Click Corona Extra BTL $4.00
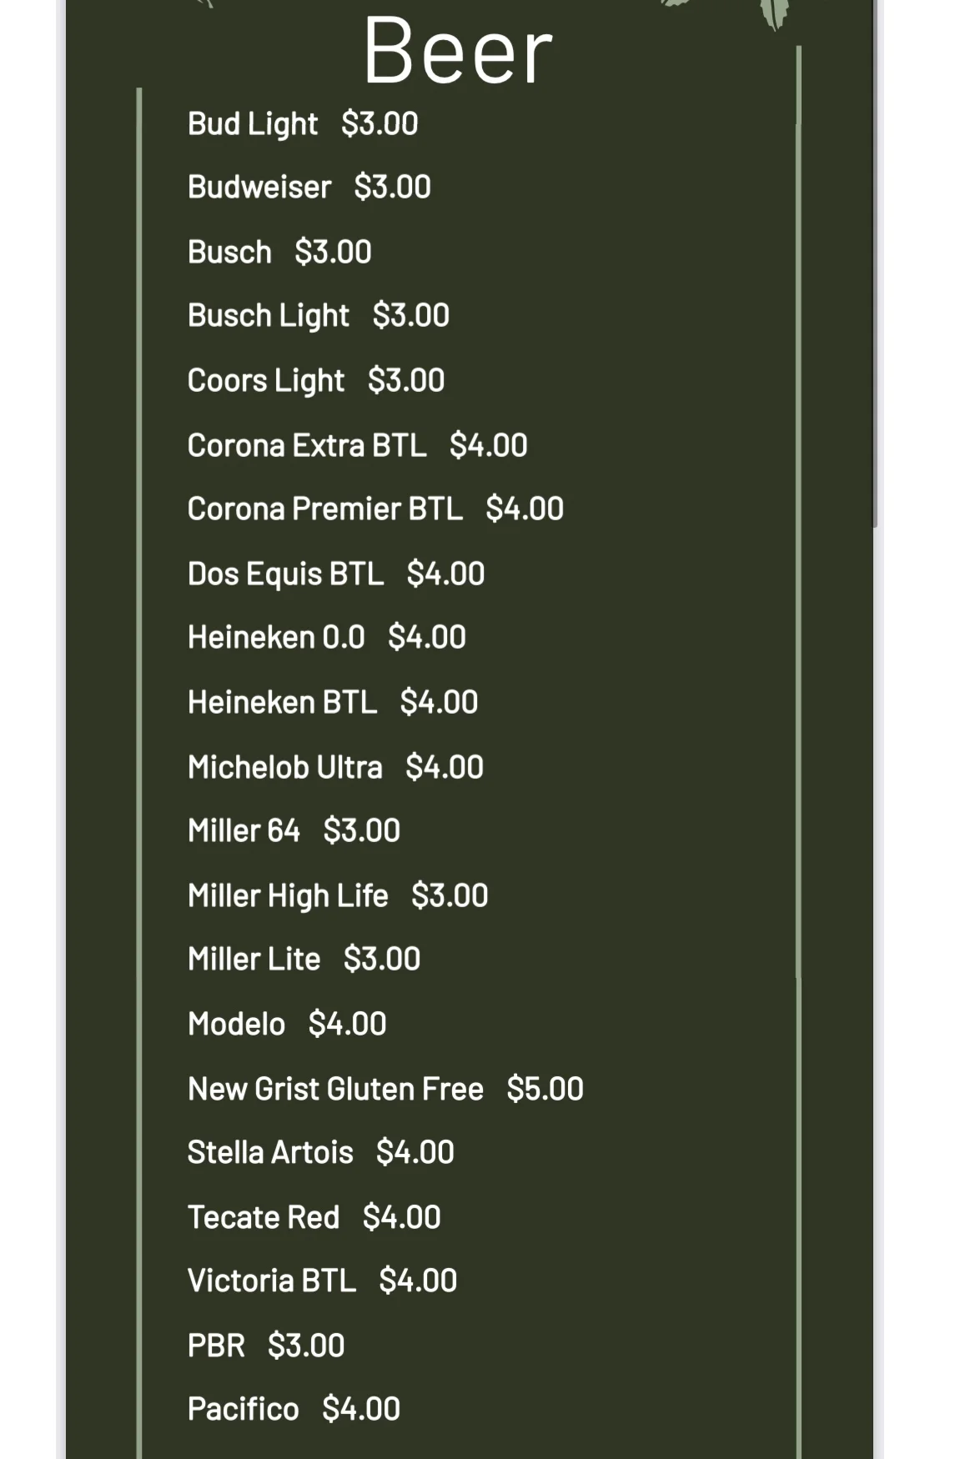Viewport: 975px width, 1459px height. [357, 445]
